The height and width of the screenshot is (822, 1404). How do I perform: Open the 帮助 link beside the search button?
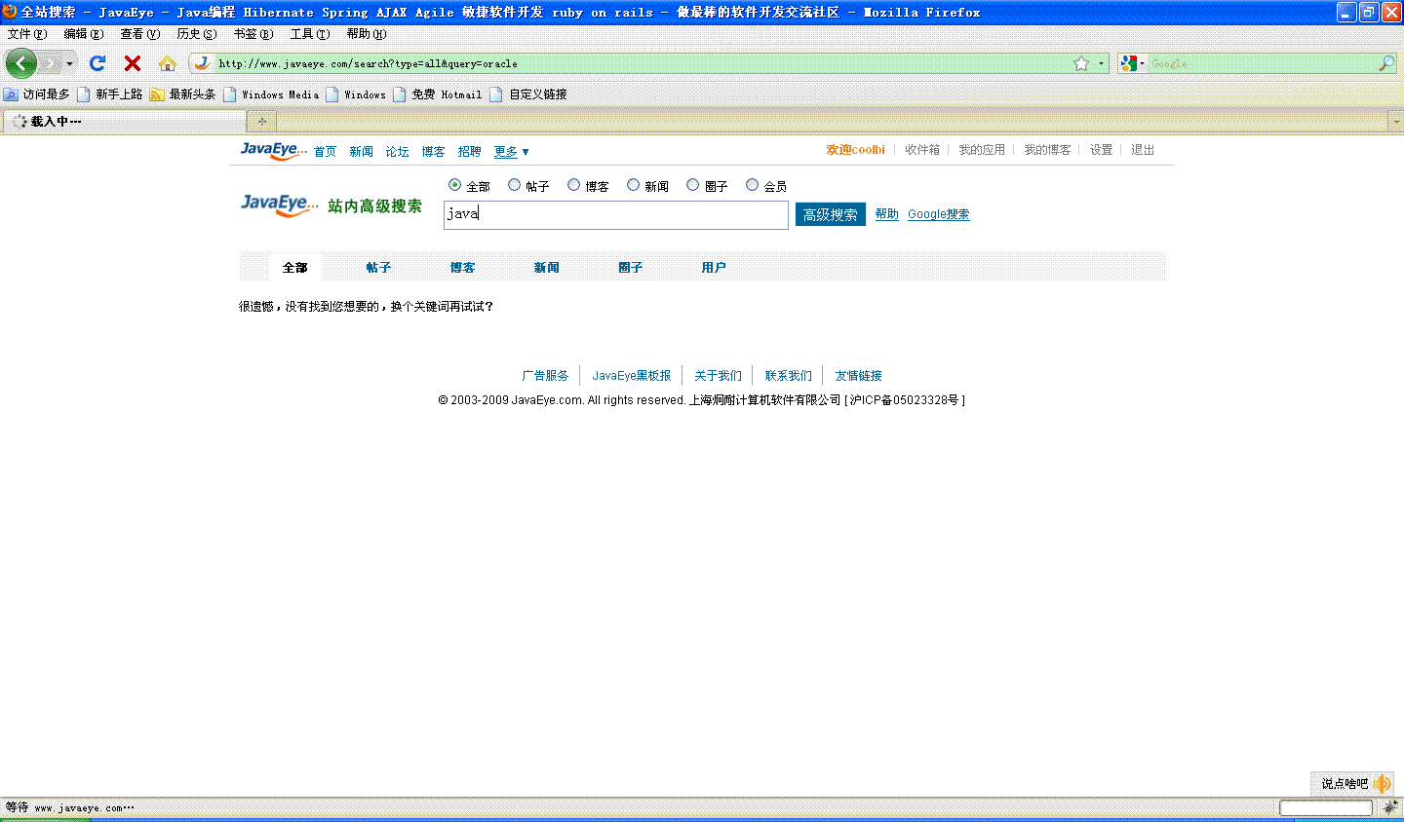pos(887,214)
